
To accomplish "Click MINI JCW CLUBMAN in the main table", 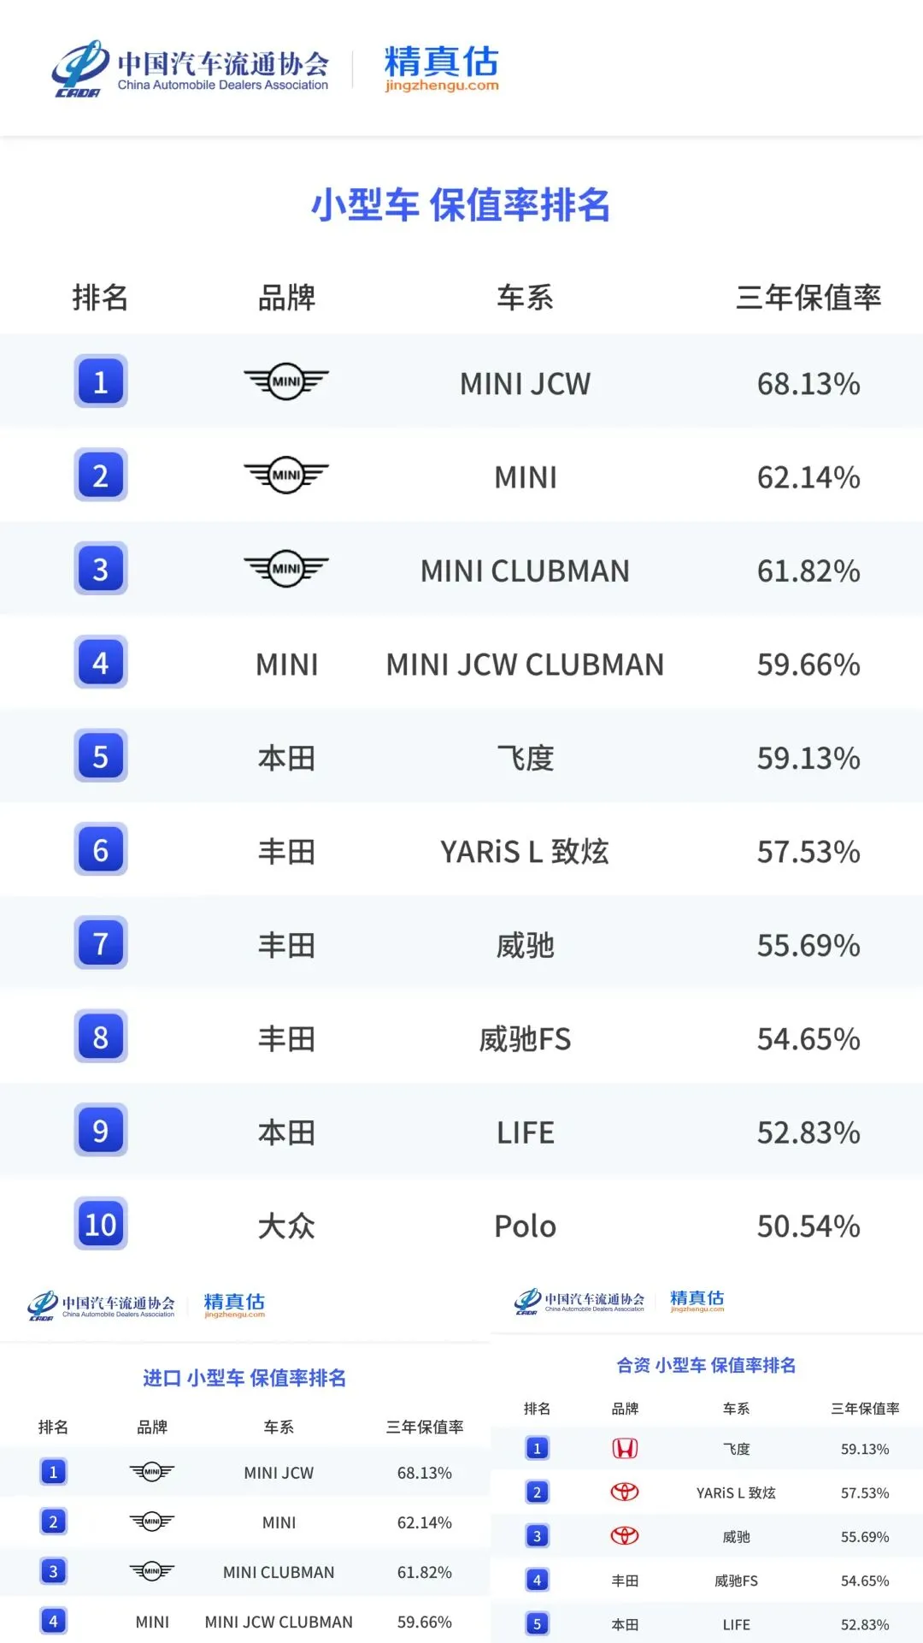I will click(525, 665).
